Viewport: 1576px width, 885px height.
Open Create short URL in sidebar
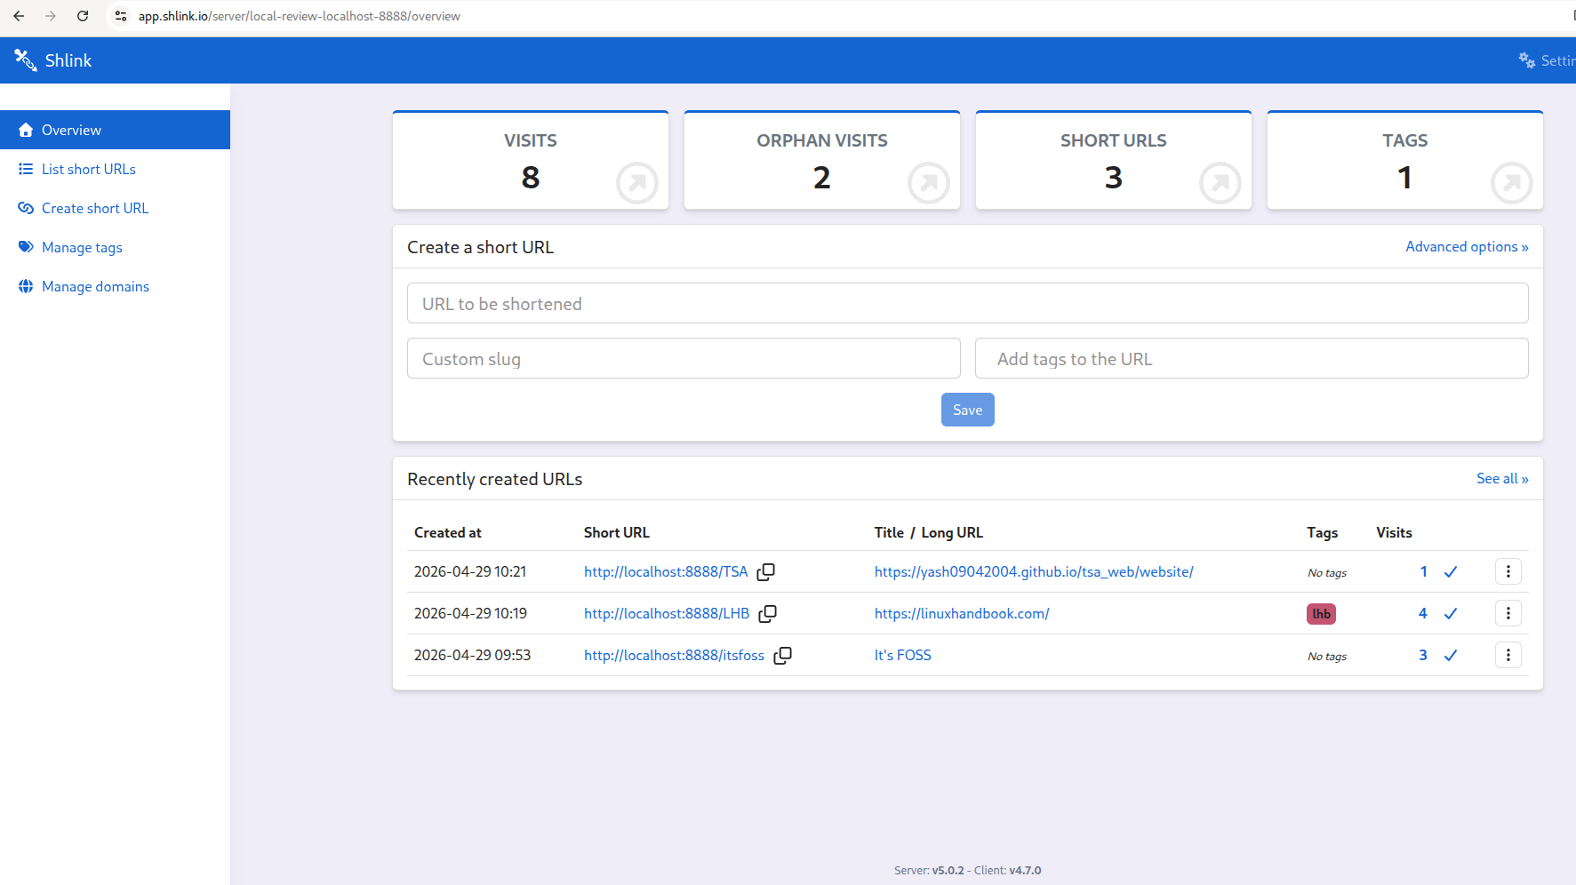point(115,208)
